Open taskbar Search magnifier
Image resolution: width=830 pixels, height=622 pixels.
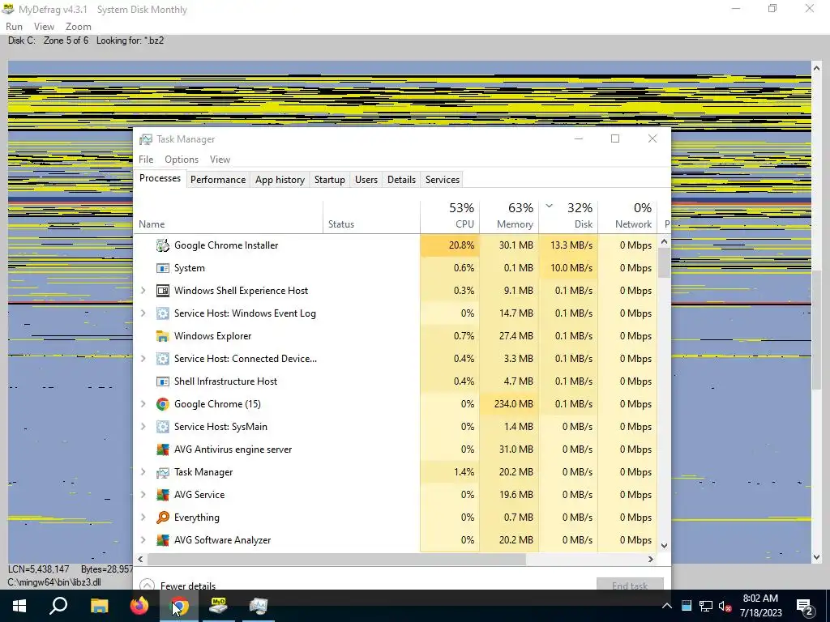coord(58,606)
